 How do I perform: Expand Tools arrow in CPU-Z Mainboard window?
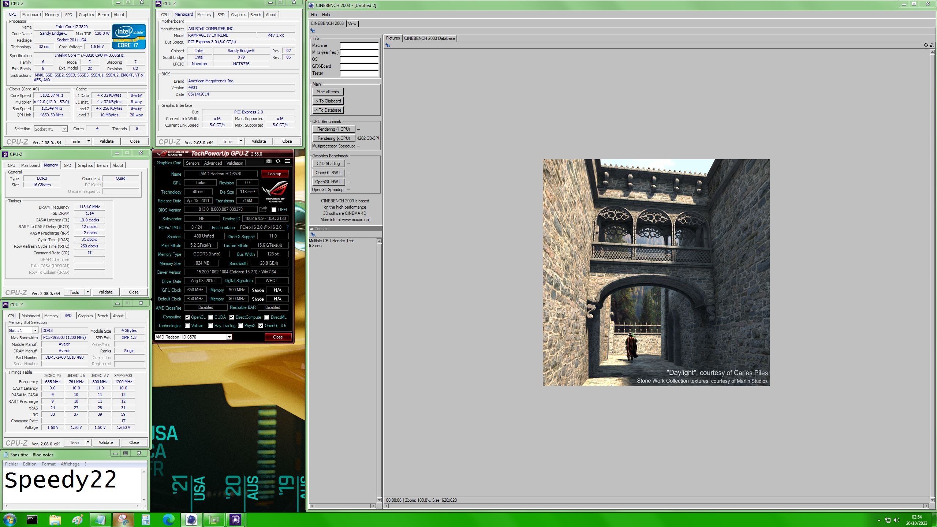coord(241,141)
